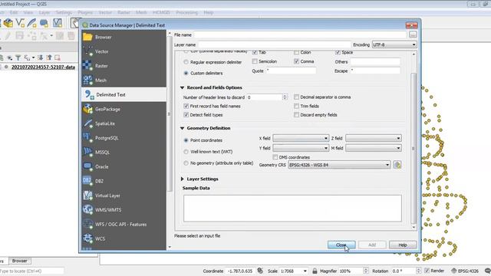Toggle the Semicolon delimiter checkbox

point(255,61)
